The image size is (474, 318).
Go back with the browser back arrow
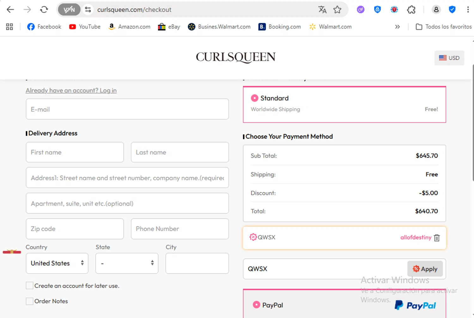10,9
